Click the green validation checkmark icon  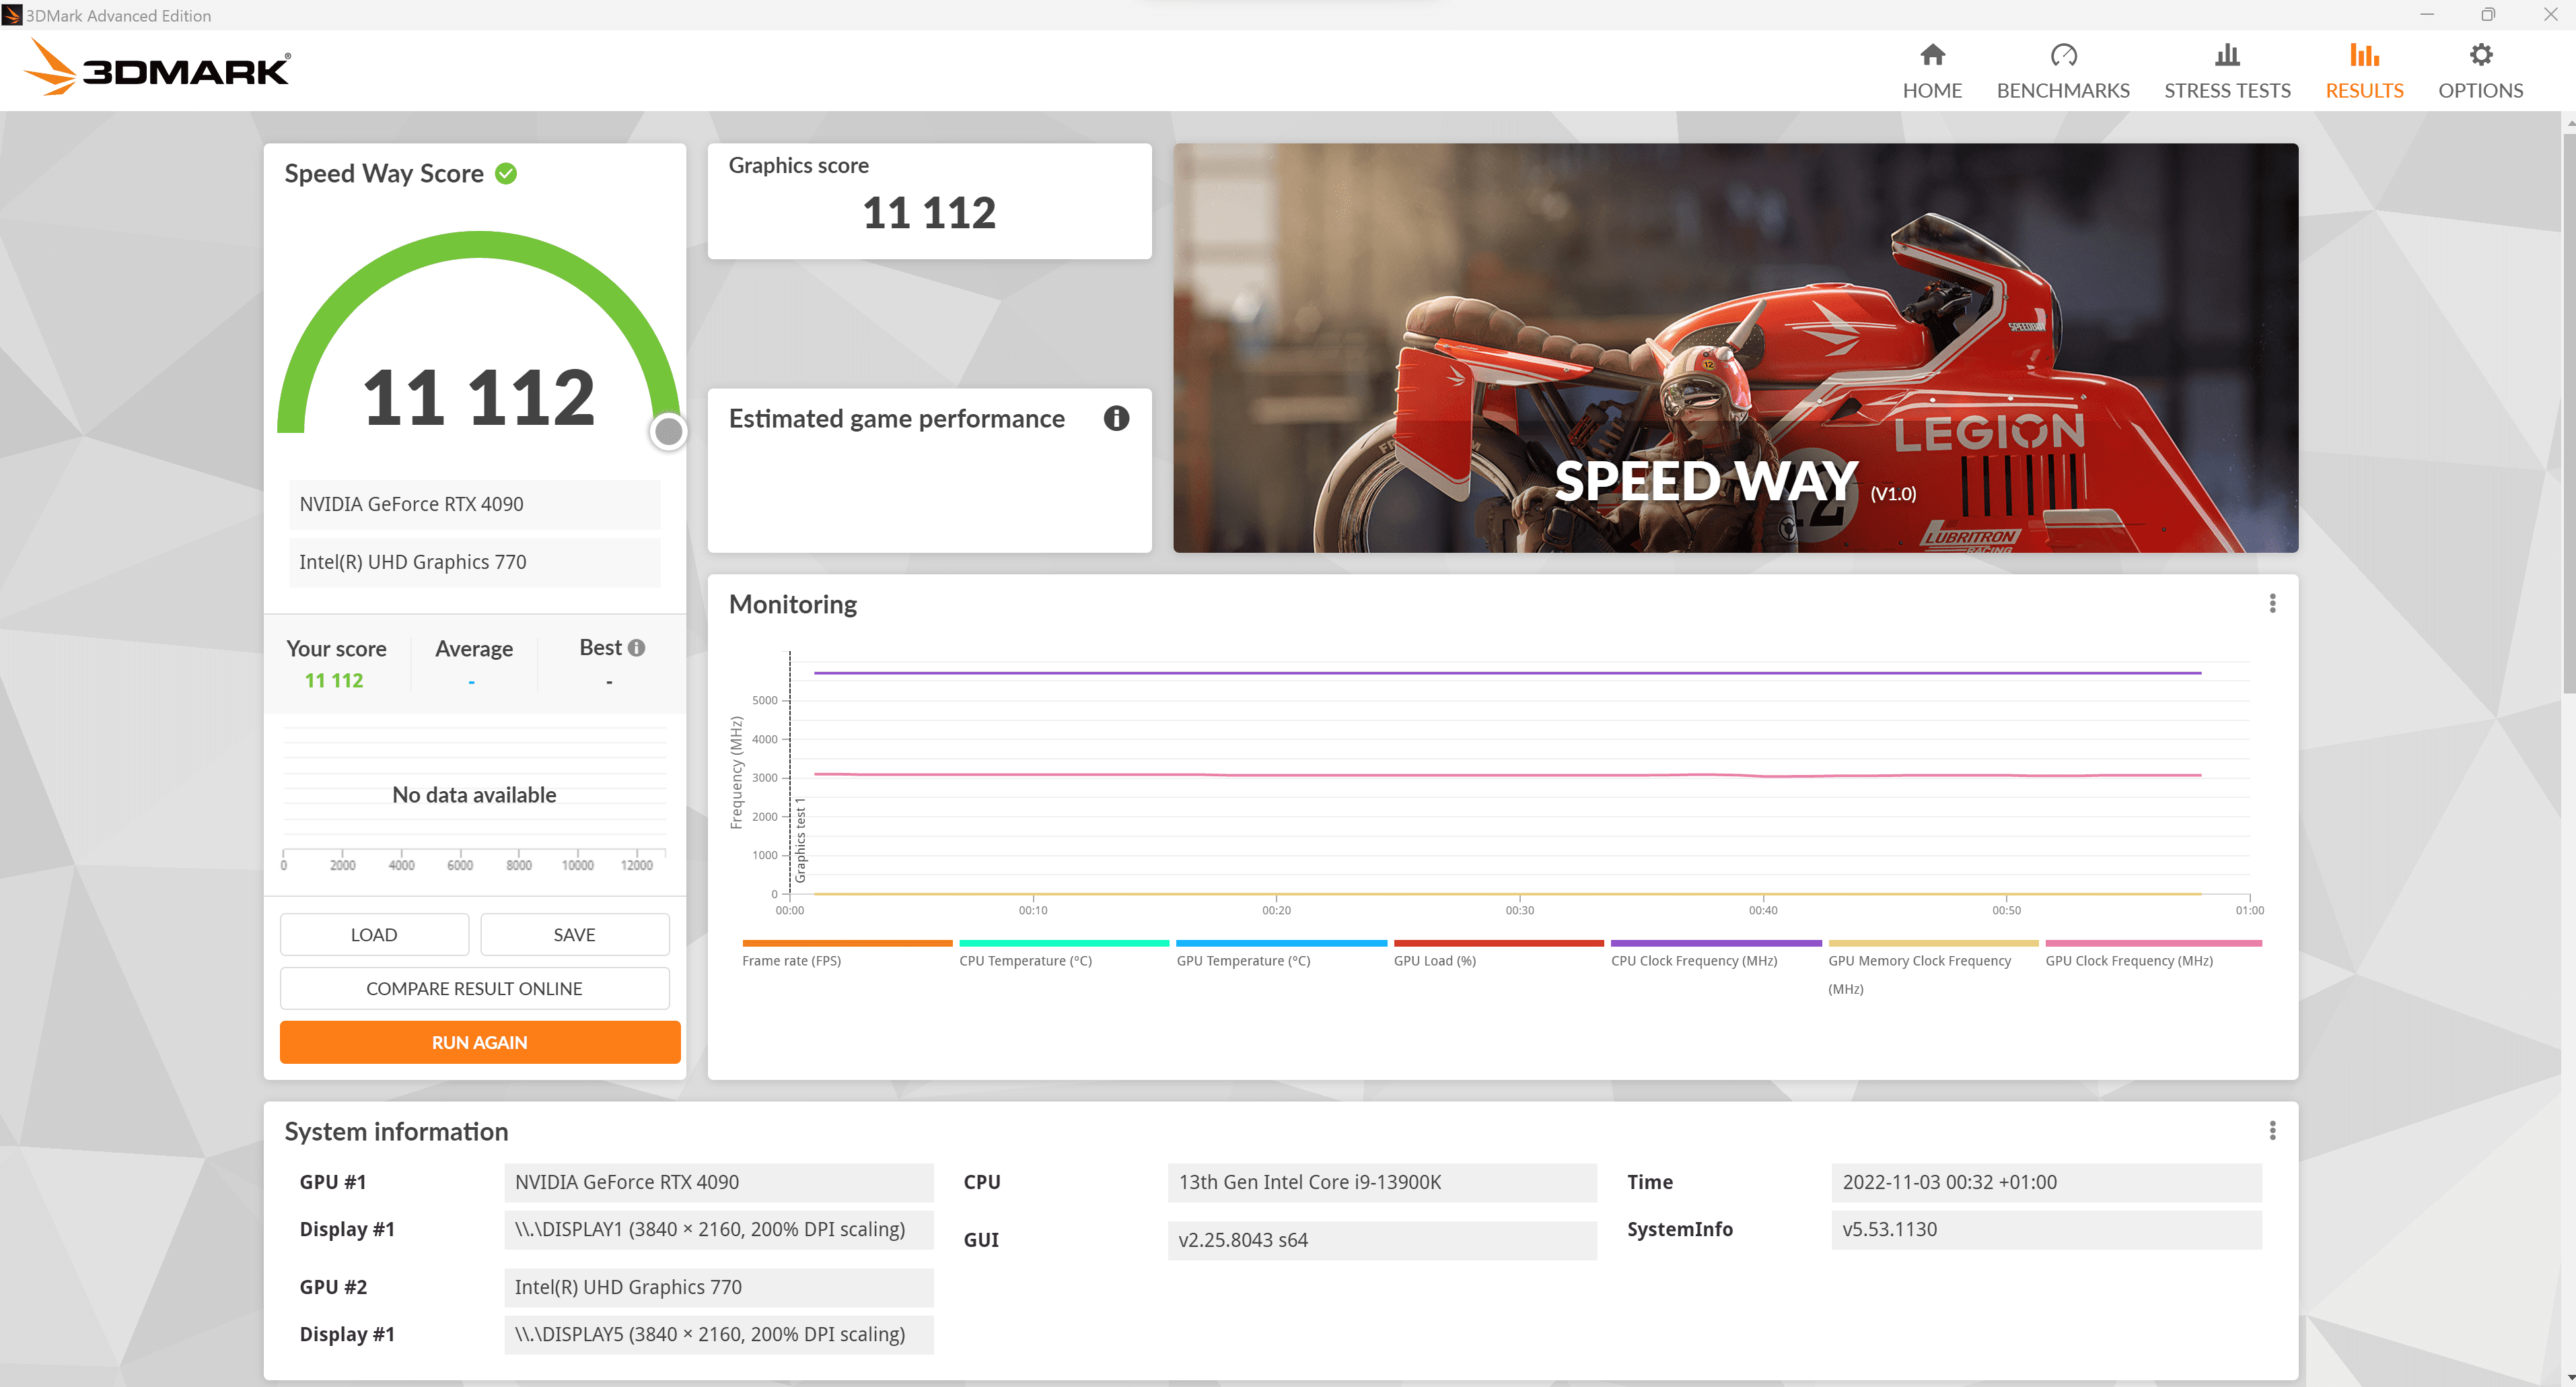tap(506, 173)
